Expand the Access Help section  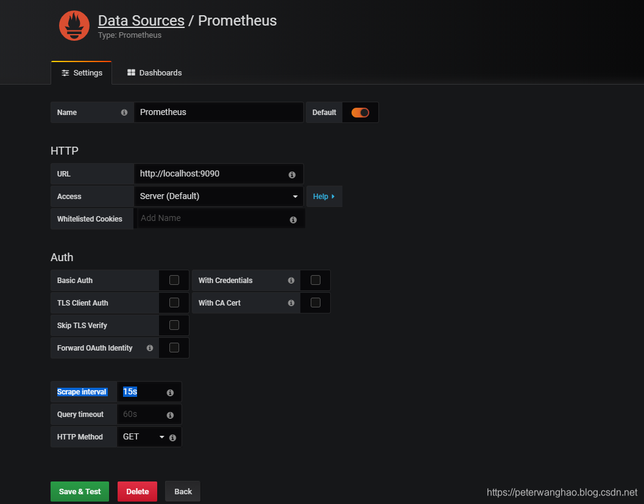(324, 197)
